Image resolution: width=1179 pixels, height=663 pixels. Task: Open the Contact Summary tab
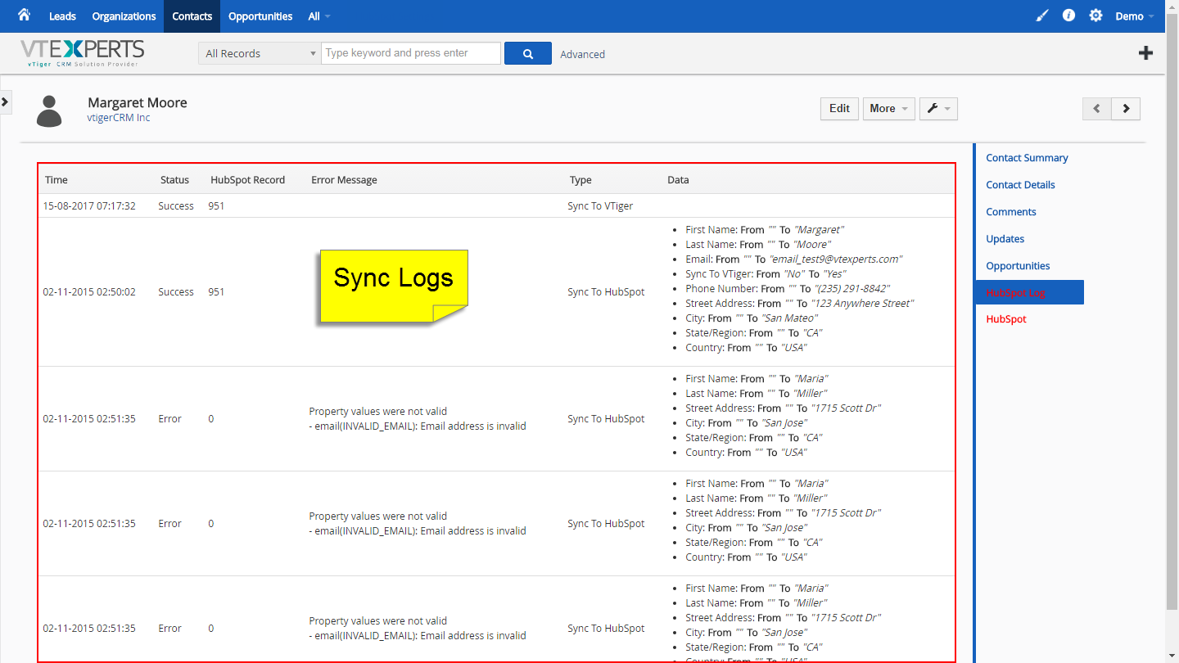(x=1027, y=158)
